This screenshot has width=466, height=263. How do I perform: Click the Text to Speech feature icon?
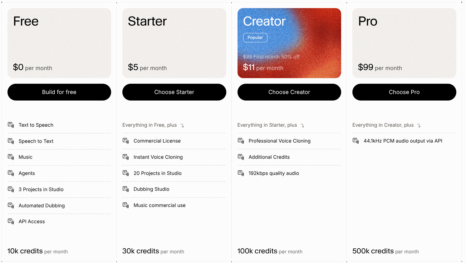coord(11,125)
